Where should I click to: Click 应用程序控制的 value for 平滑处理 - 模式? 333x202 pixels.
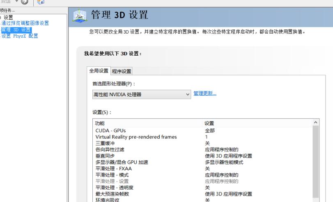click(222, 175)
